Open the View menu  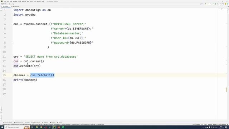(11, 1)
